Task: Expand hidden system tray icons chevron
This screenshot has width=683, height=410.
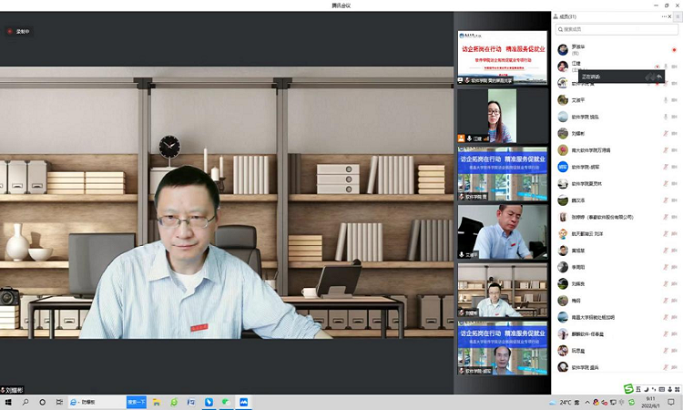Action: 587,402
